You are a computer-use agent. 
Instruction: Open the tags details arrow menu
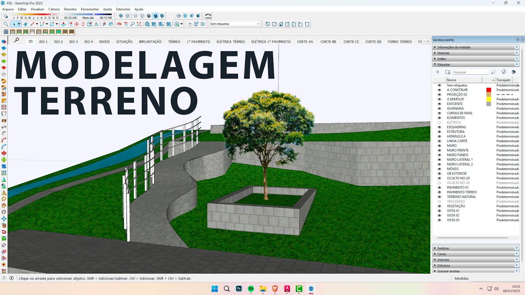[x=514, y=72]
